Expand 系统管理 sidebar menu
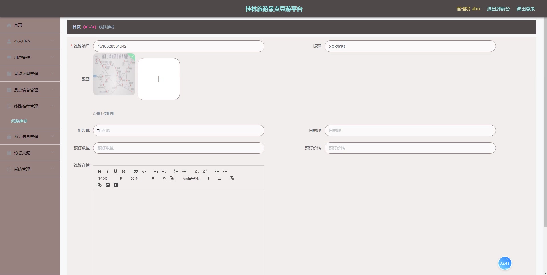Image resolution: width=547 pixels, height=275 pixels. click(x=30, y=169)
